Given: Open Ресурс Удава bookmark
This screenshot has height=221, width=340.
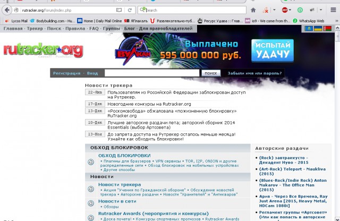Looking at the screenshot, I should tap(220, 21).
